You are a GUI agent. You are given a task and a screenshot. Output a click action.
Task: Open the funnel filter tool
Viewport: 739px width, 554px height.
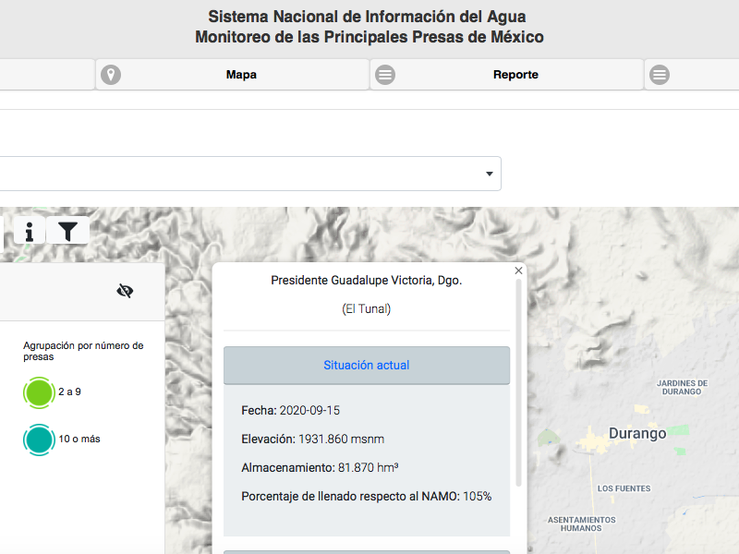pos(68,231)
